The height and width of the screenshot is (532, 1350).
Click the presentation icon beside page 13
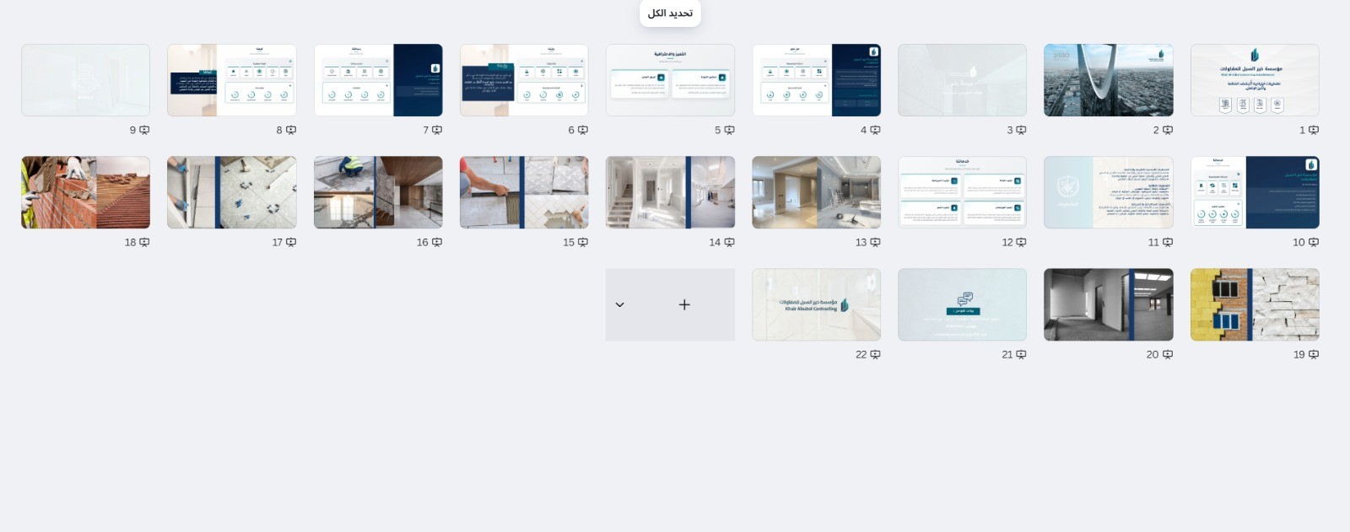(x=876, y=242)
